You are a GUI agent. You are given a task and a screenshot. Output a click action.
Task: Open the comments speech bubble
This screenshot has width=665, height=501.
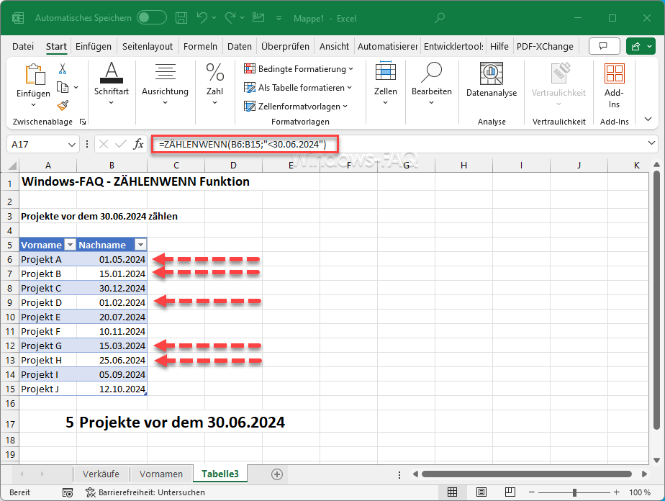coord(604,46)
